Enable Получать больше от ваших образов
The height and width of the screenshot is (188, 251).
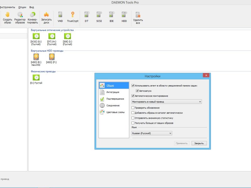[133, 123]
